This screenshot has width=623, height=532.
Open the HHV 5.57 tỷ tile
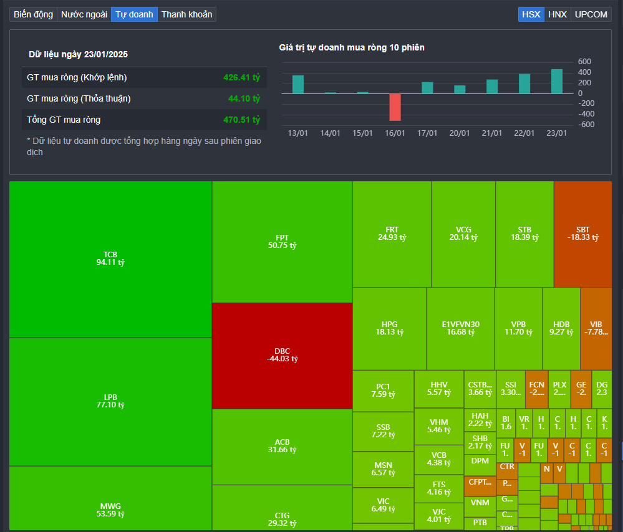point(438,389)
